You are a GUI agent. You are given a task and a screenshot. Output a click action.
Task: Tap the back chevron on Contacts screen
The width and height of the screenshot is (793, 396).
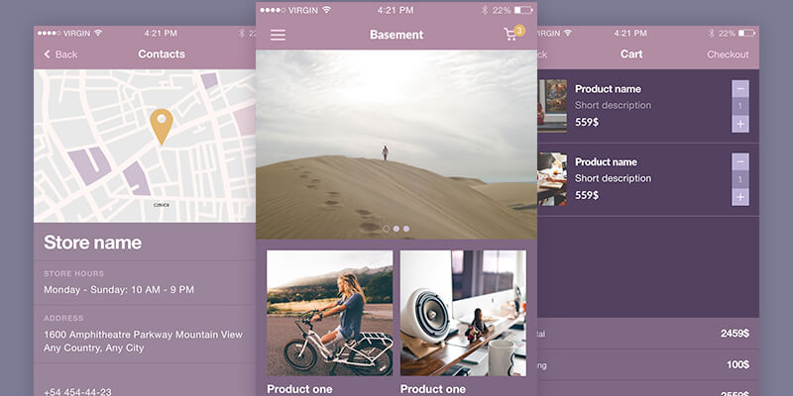[x=47, y=54]
